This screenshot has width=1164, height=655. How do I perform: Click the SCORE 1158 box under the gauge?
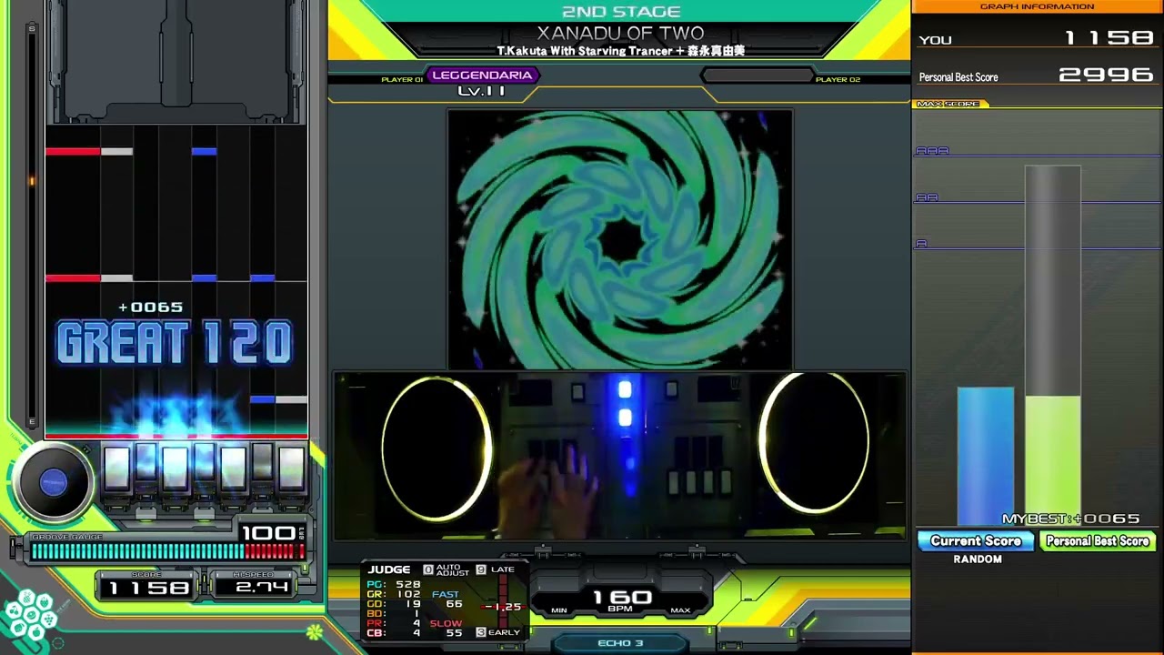(147, 587)
